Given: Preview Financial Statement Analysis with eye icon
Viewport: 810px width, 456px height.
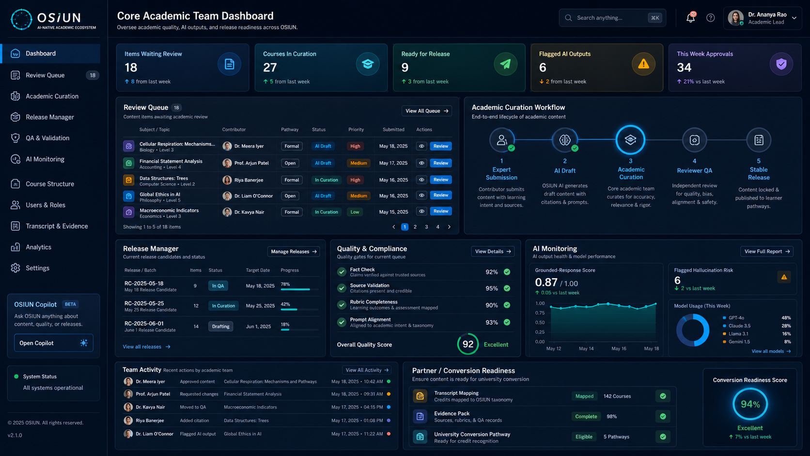Looking at the screenshot, I should tap(421, 163).
